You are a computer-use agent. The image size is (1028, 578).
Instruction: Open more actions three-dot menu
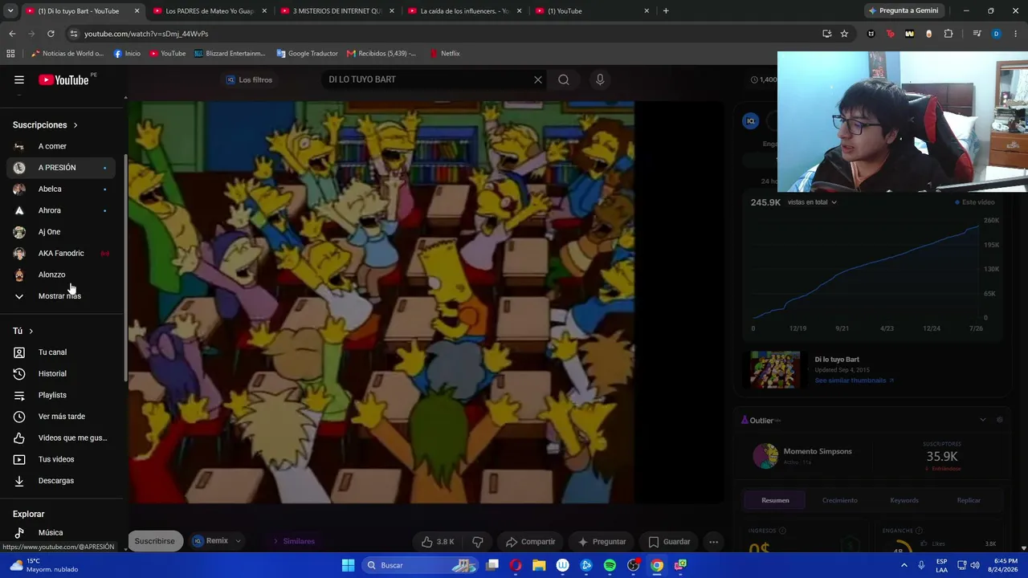[713, 542]
